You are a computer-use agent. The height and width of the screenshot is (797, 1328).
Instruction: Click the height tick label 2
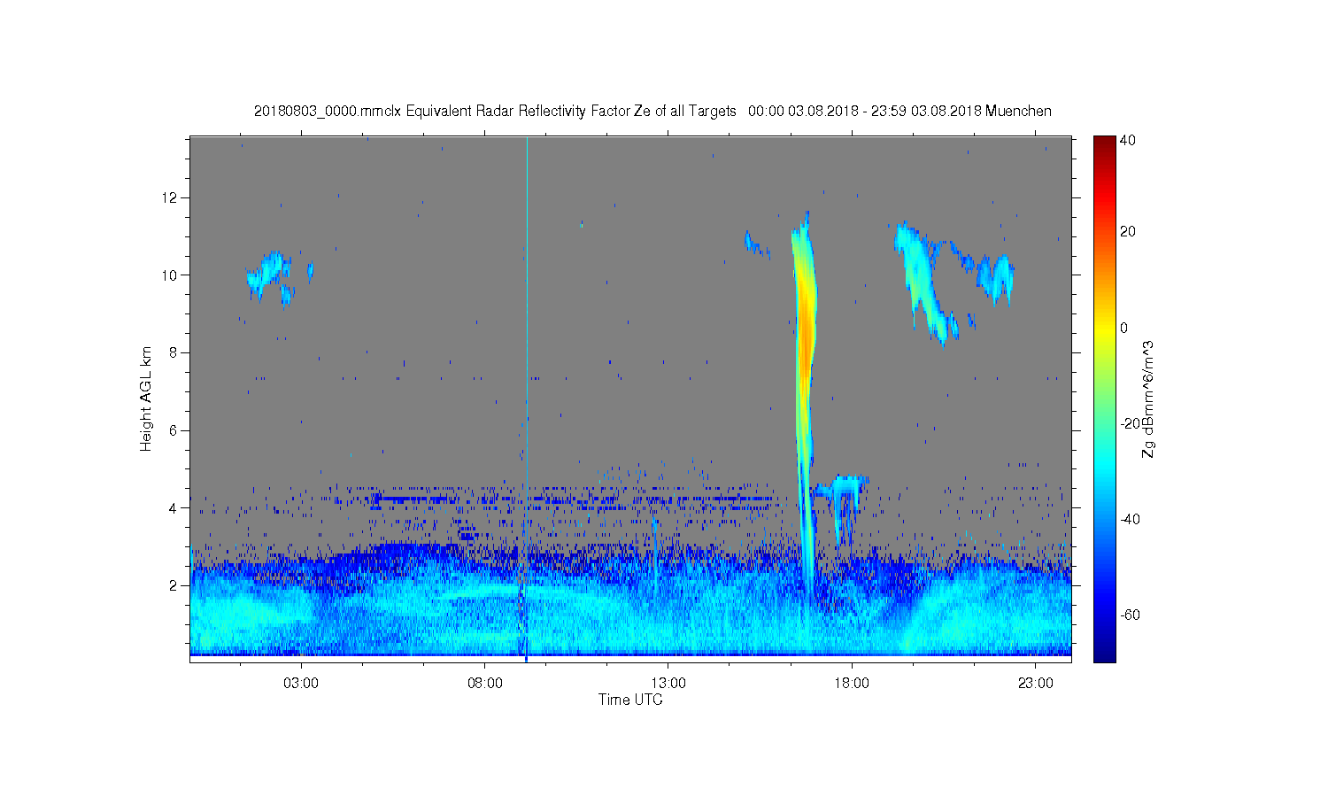point(174,585)
